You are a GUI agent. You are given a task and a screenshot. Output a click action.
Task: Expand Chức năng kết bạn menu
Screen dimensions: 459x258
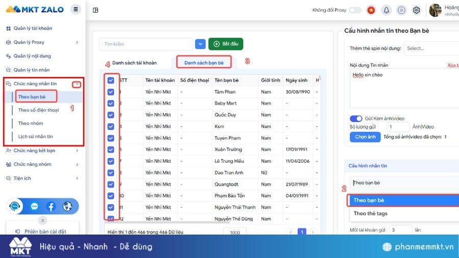point(42,150)
